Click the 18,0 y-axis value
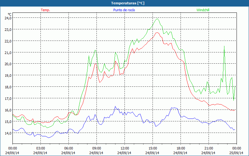This screenshot has height=156, width=249. click(x=8, y=87)
